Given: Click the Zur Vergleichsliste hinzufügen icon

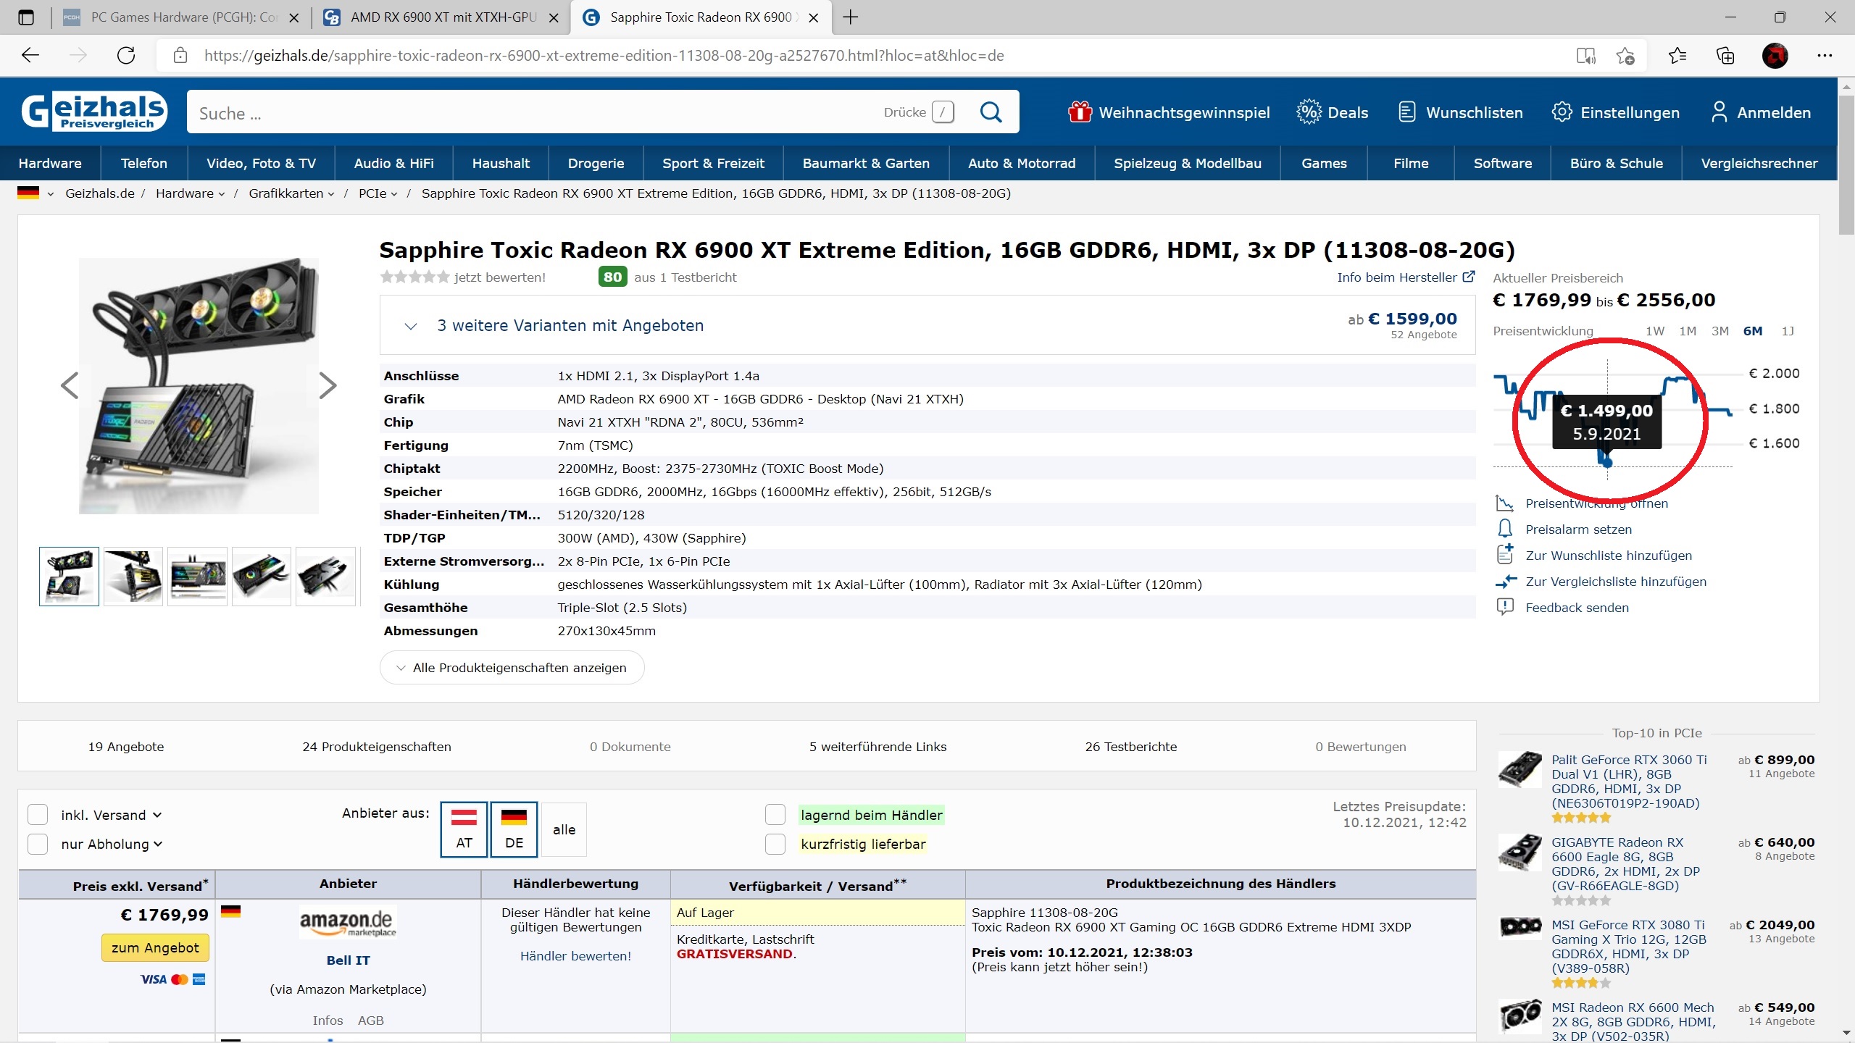Looking at the screenshot, I should (x=1505, y=581).
